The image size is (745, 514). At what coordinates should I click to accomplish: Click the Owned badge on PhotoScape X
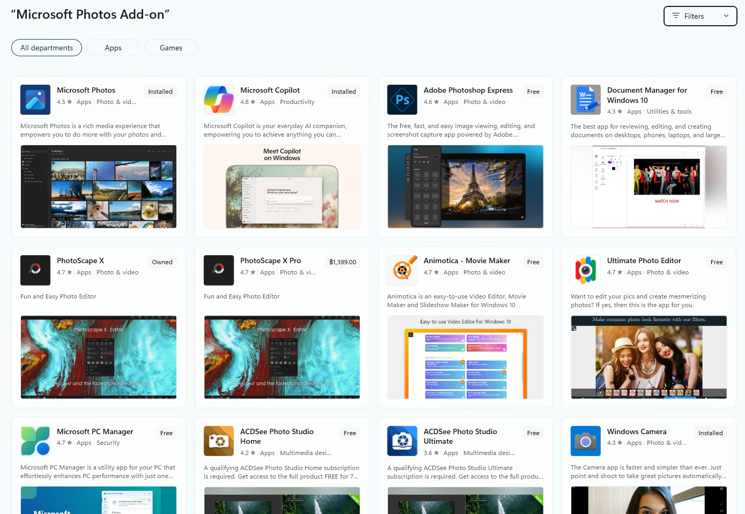pyautogui.click(x=162, y=262)
